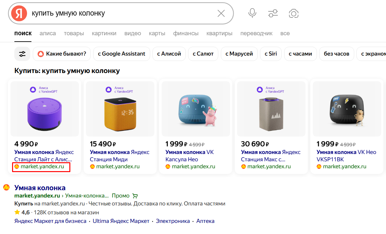Open the "все" services menu

tap(285, 33)
